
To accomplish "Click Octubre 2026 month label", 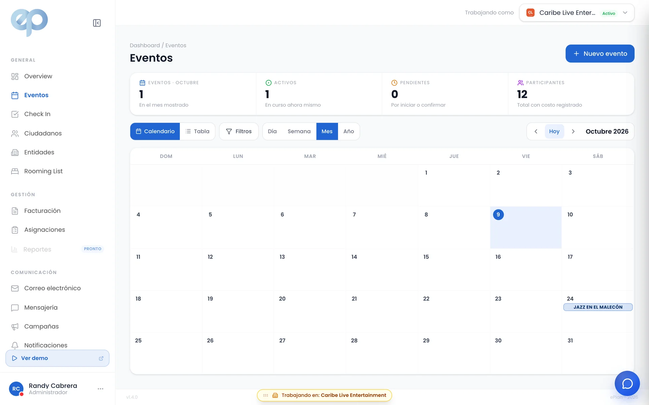I will tap(607, 131).
